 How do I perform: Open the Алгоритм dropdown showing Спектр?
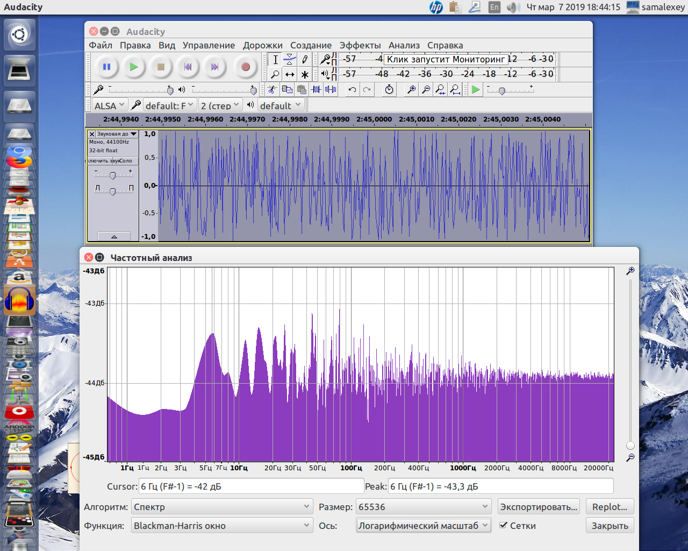point(221,507)
